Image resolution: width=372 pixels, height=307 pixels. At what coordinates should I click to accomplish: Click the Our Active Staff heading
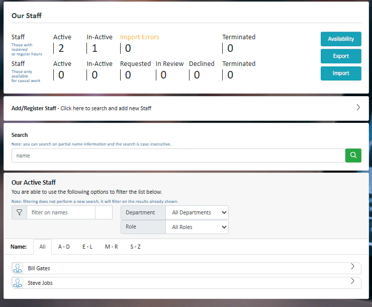34,182
